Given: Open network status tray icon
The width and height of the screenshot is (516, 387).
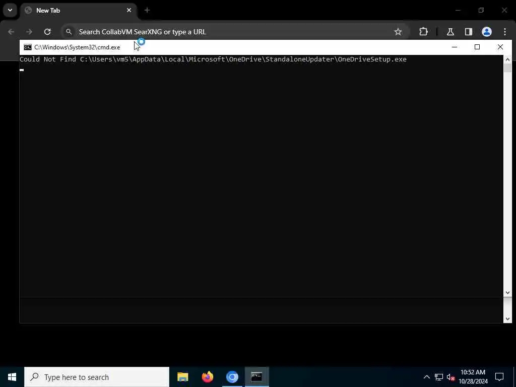Looking at the screenshot, I should 439,377.
